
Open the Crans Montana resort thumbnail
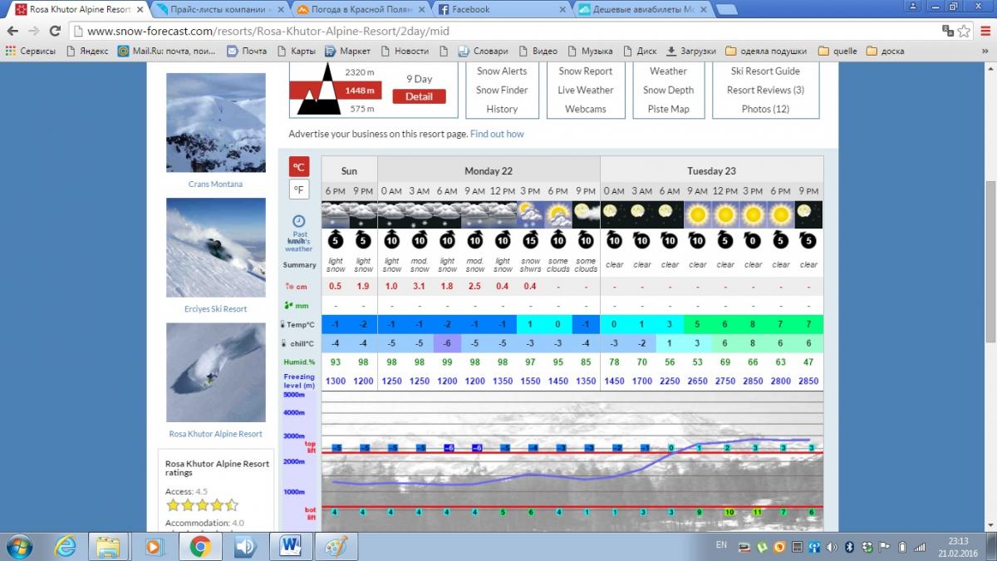tap(216, 123)
